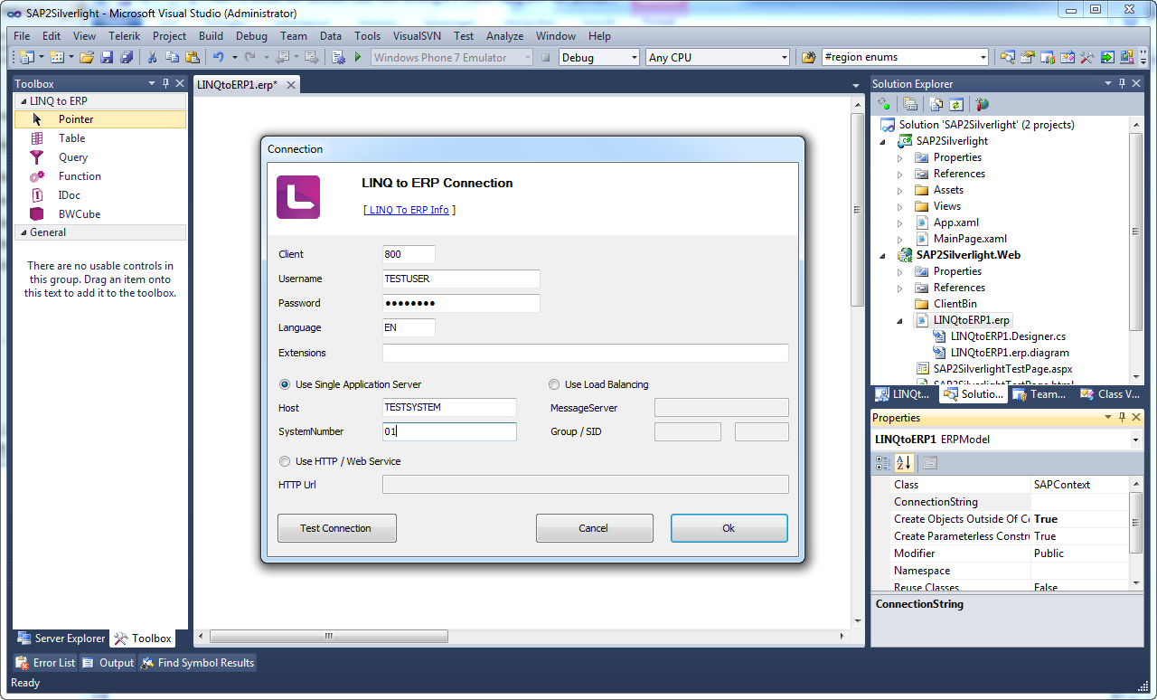Click the Save toolbar icon
Screen dimensions: 1157x700
click(107, 57)
